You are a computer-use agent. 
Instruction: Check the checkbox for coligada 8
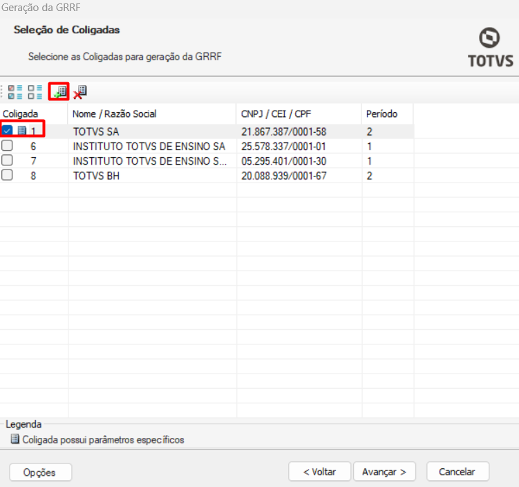point(7,174)
